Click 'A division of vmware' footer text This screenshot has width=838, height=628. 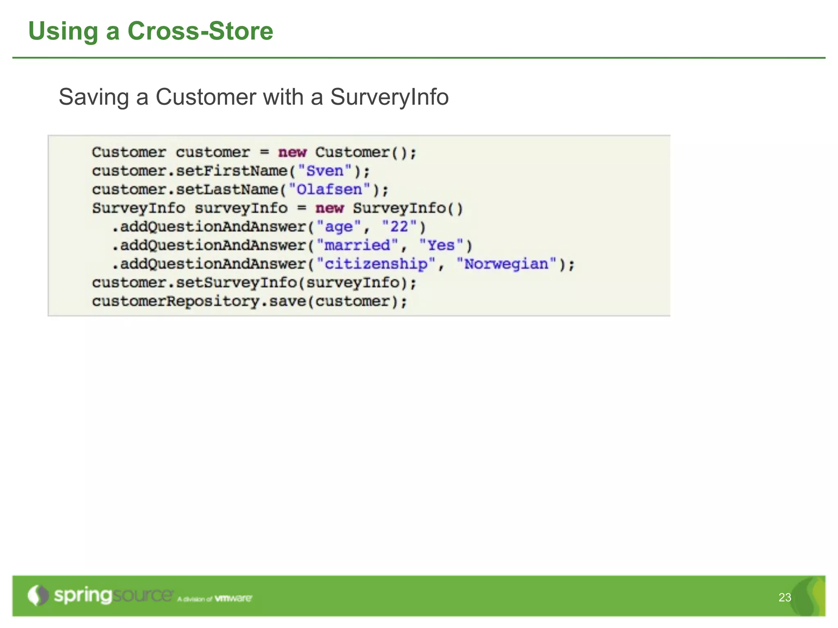click(x=214, y=599)
